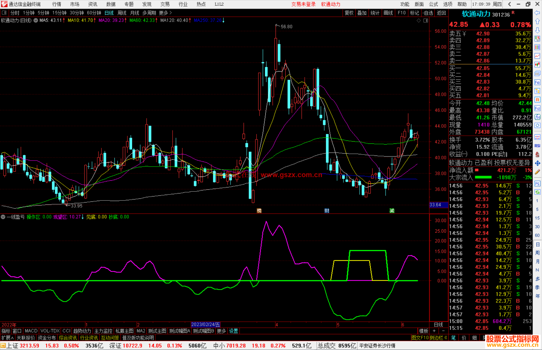Open the f(x) formula icon

point(537,117)
